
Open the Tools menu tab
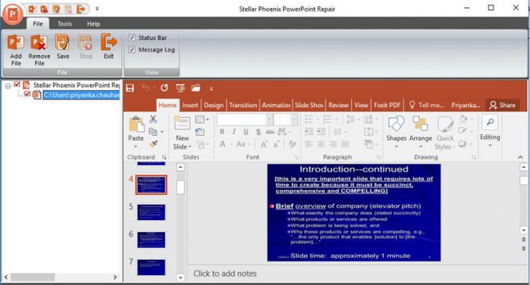pos(64,24)
